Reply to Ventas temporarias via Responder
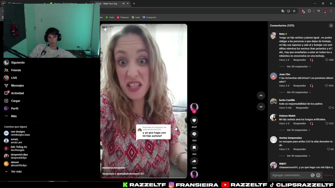Viewport: 335px width, 188px height. (x=300, y=149)
